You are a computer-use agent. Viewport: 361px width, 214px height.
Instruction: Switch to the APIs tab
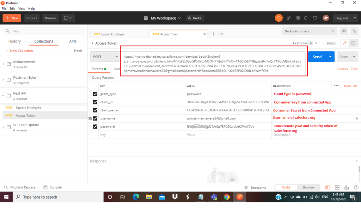pos(73,41)
